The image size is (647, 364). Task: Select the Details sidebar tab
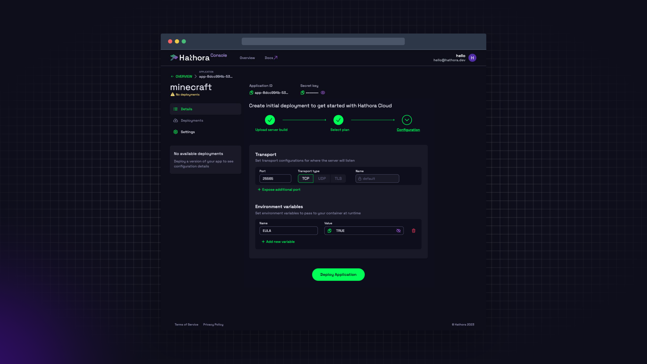(x=205, y=109)
